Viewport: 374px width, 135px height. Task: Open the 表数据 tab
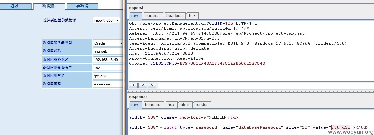[x=82, y=6]
